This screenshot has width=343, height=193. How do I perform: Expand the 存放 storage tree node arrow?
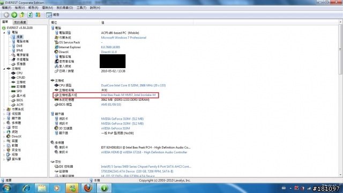(4, 128)
